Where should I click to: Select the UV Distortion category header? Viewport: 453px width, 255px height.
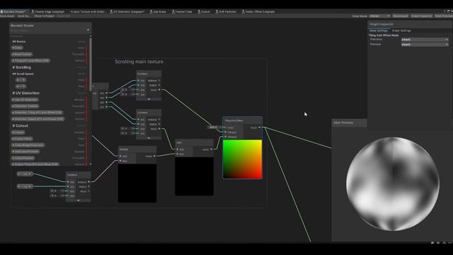pyautogui.click(x=25, y=93)
